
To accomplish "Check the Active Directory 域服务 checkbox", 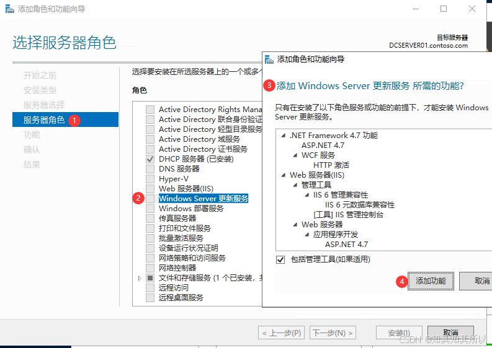I will click(x=150, y=139).
